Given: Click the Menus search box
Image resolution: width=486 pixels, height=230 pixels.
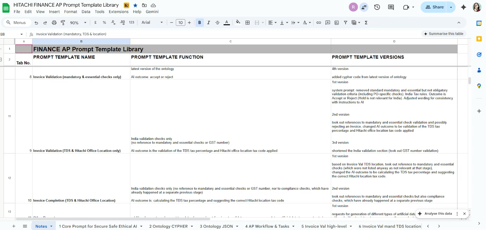Looking at the screenshot, I should [x=17, y=22].
